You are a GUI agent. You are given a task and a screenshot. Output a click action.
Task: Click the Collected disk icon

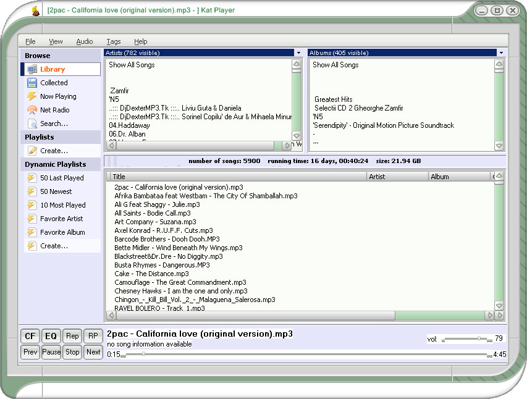pyautogui.click(x=32, y=83)
